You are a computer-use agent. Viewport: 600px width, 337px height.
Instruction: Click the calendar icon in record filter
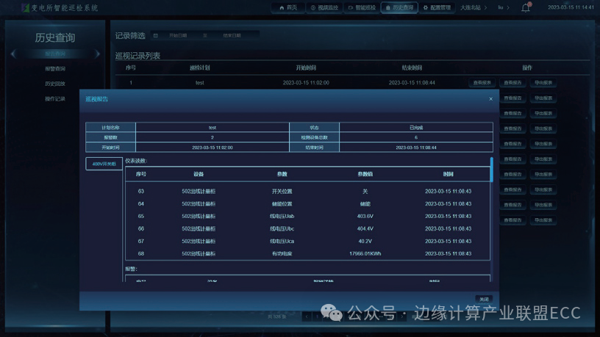(x=155, y=35)
